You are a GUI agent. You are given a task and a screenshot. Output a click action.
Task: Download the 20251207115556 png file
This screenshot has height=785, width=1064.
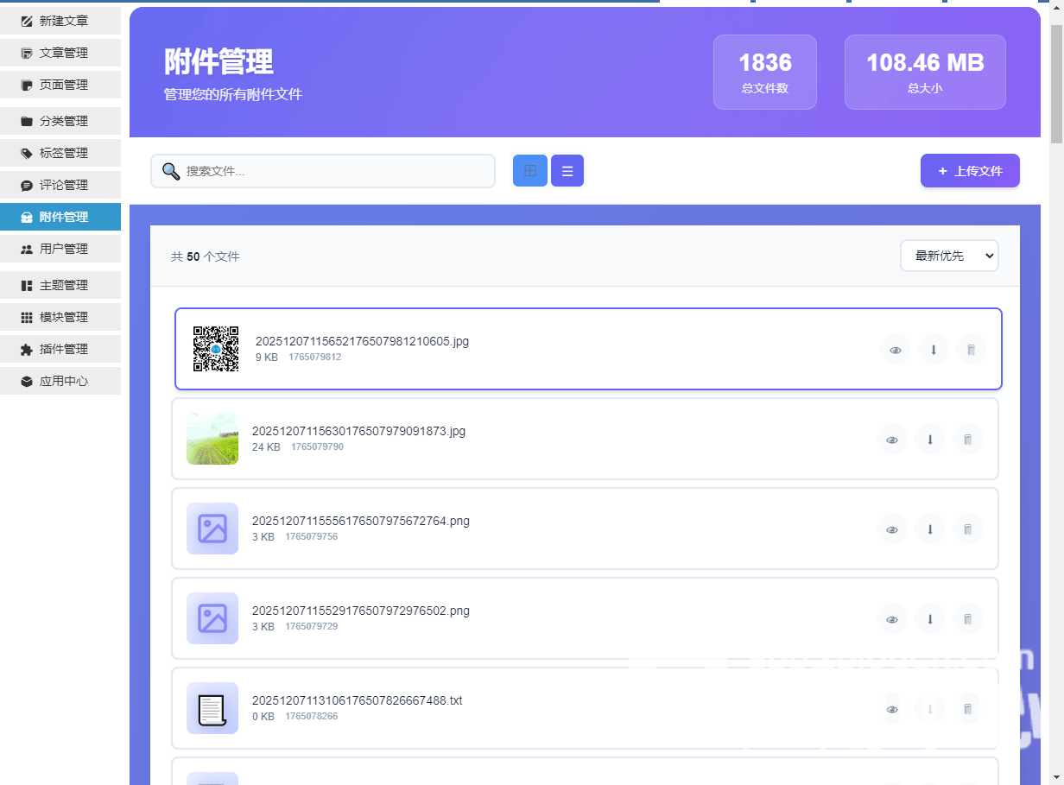pos(929,529)
